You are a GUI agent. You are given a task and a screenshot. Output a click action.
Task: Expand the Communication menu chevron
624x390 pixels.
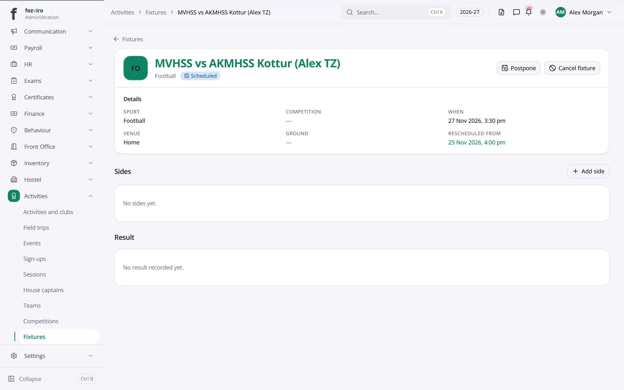[90, 31]
